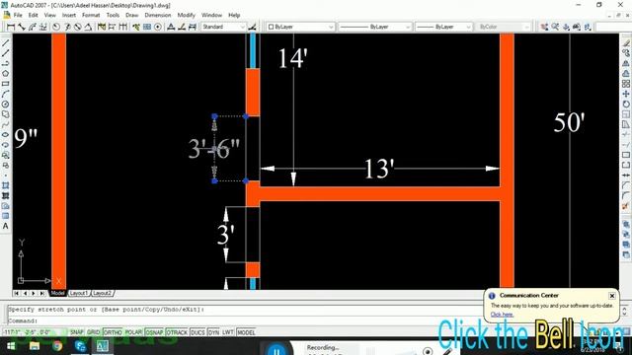632x355 pixels.
Task: Toggle SNAP mode in status bar
Action: pyautogui.click(x=77, y=332)
